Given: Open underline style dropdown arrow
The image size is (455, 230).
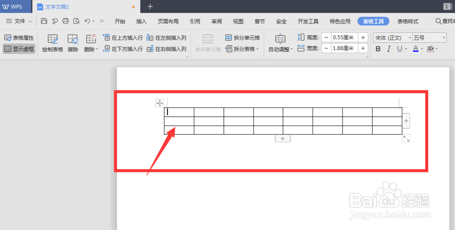Looking at the screenshot, I should (406, 49).
